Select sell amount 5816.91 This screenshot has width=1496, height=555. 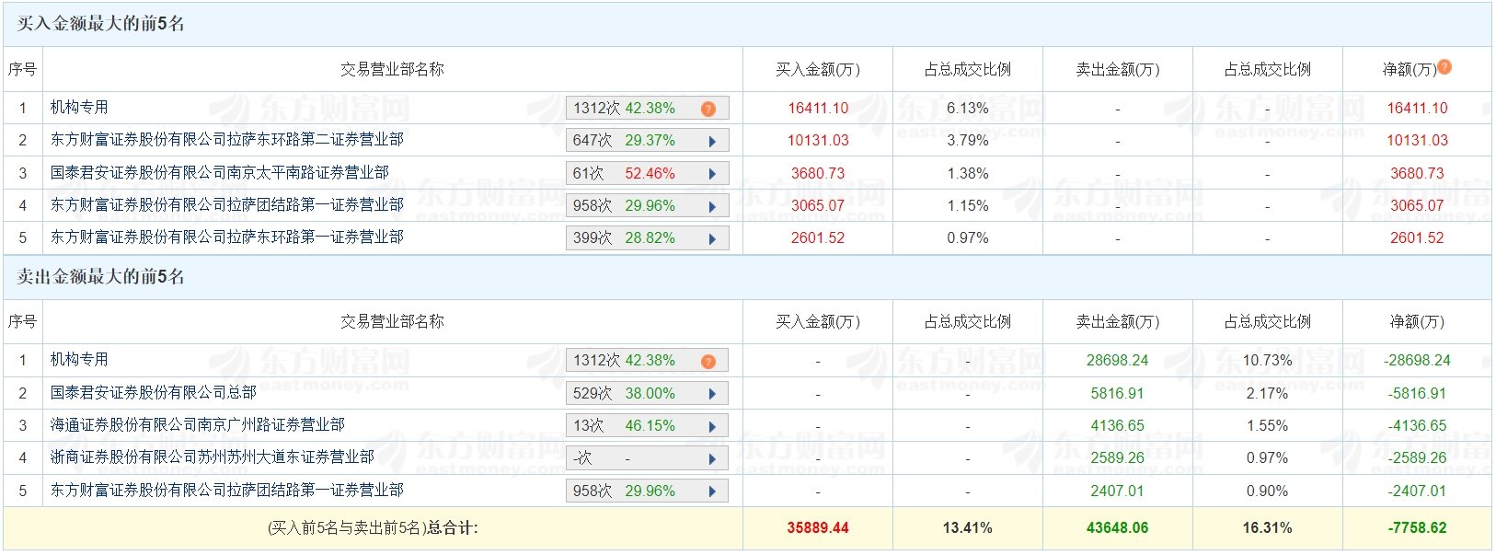click(1117, 393)
